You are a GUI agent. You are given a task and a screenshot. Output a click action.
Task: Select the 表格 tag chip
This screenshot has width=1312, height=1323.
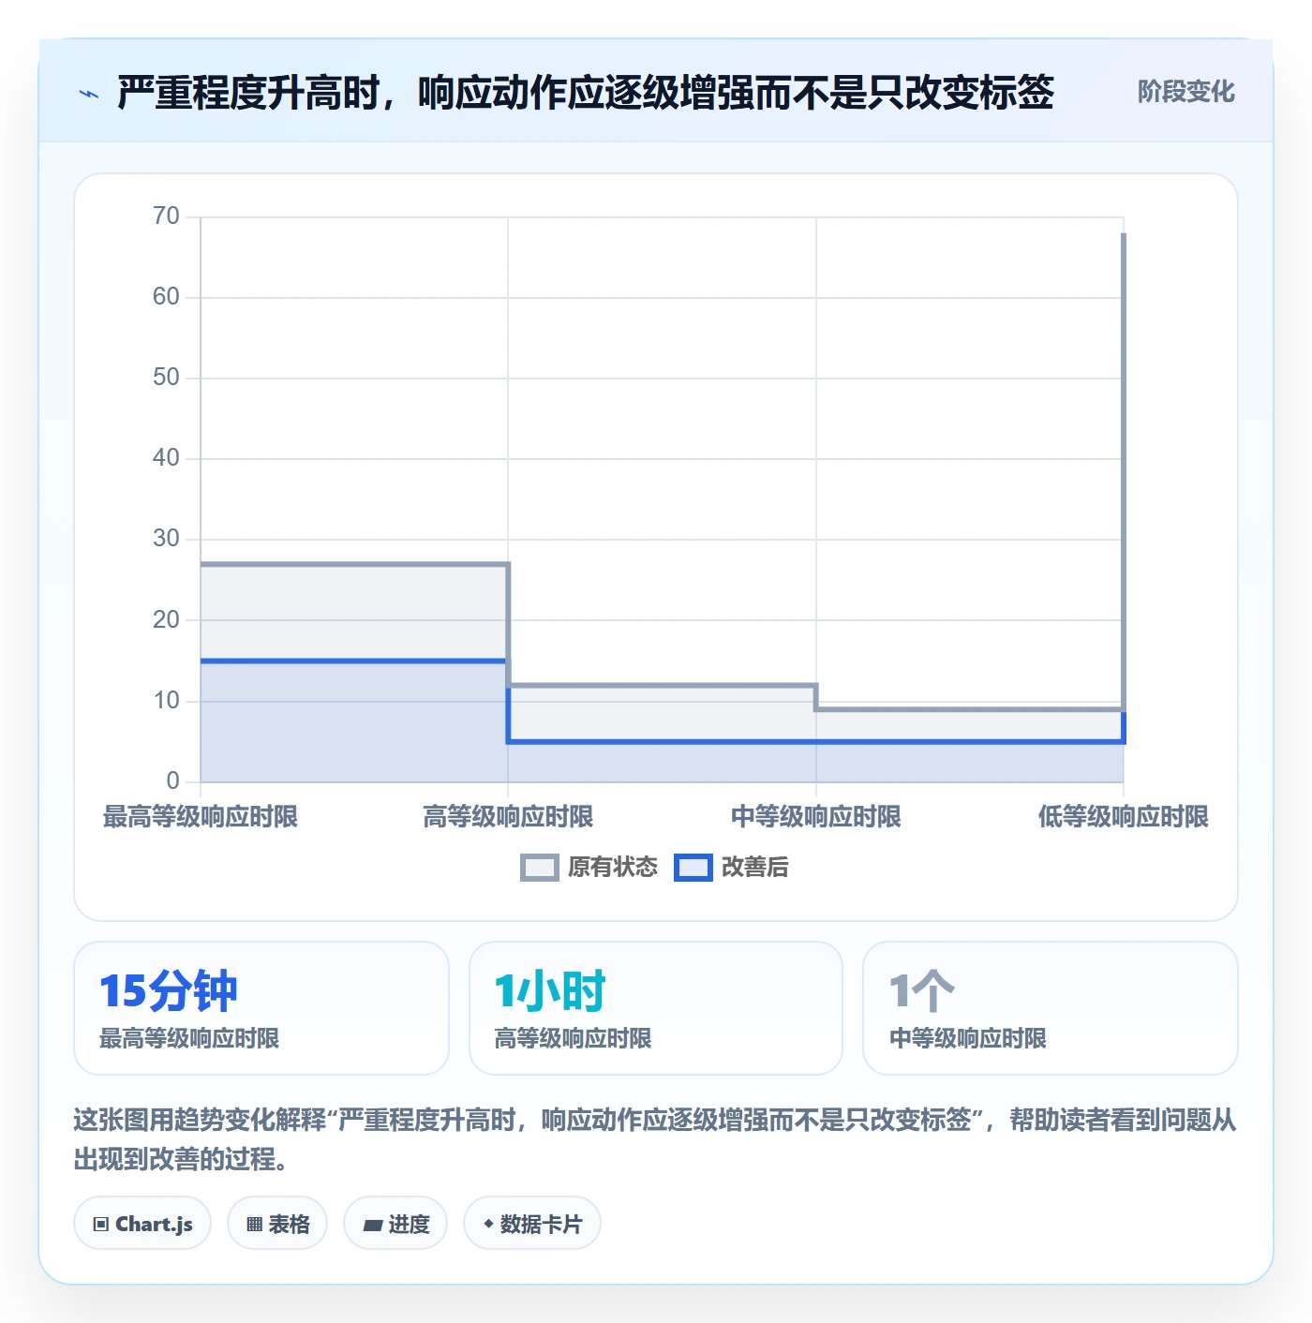click(x=277, y=1224)
